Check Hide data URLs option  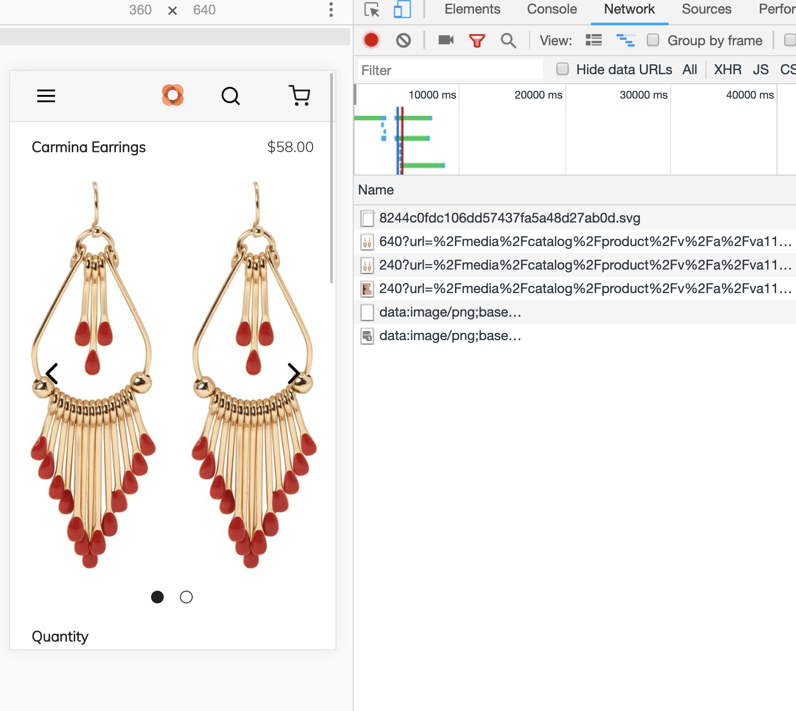point(562,69)
